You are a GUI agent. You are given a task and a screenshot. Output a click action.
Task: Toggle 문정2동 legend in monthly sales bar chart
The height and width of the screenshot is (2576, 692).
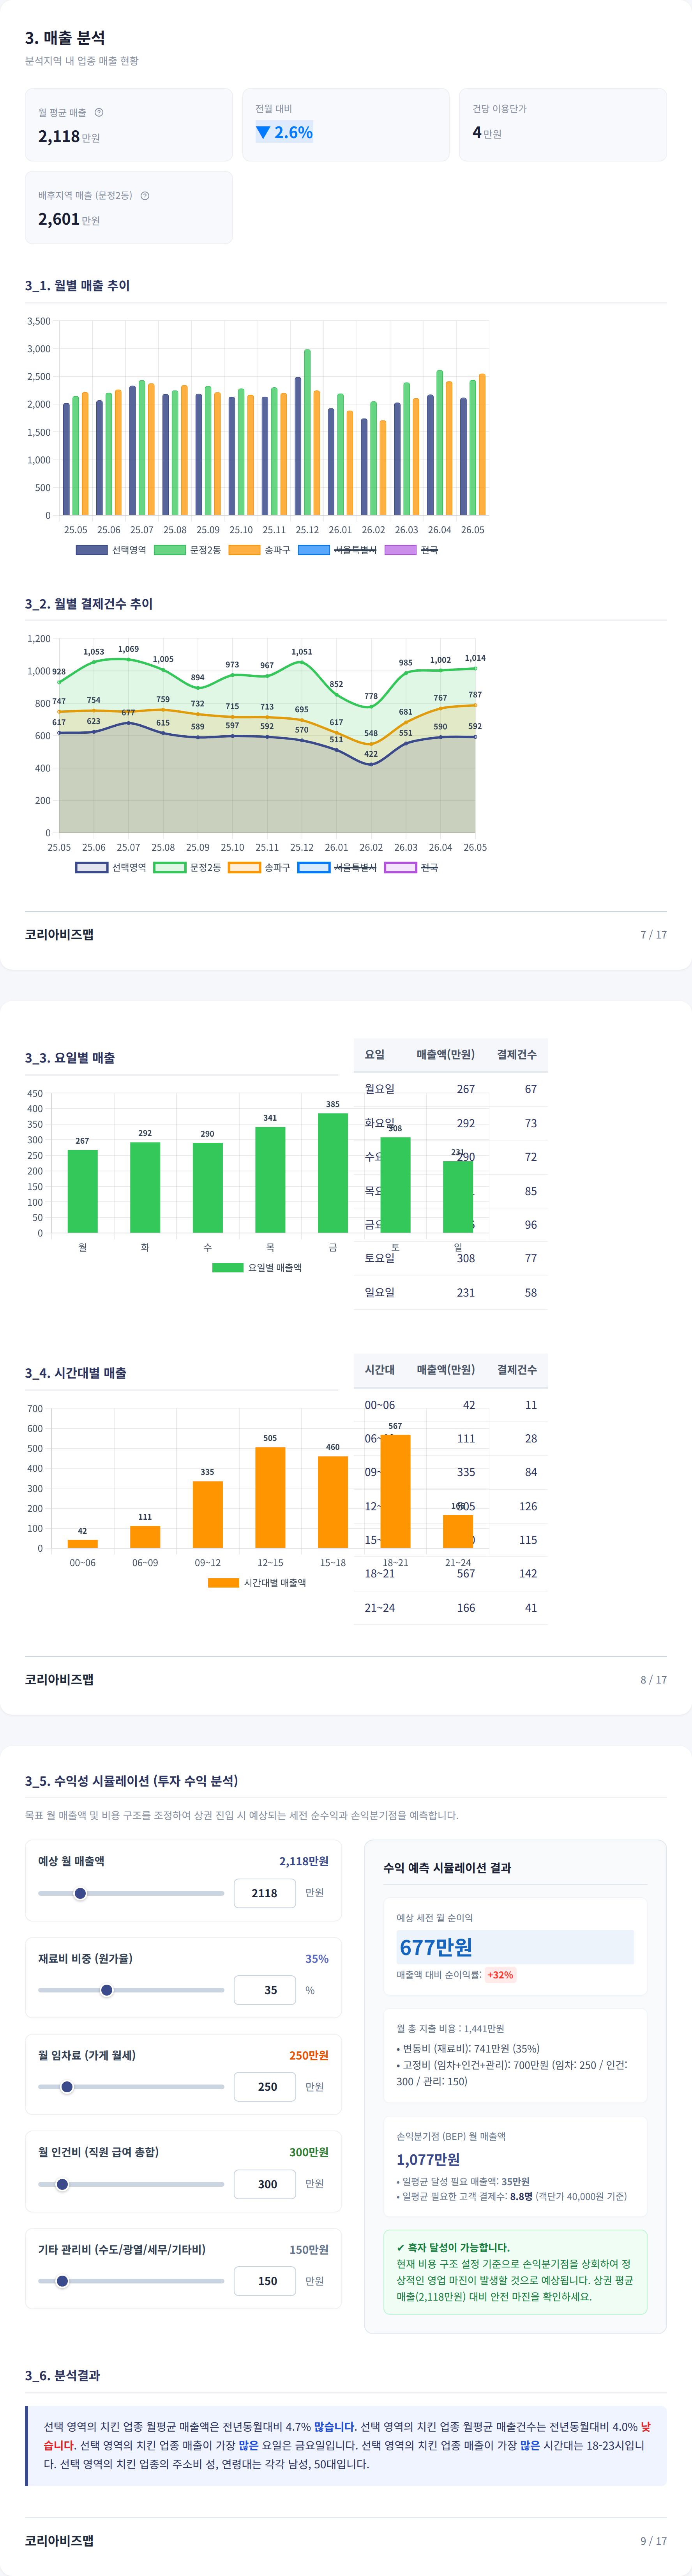[x=188, y=550]
